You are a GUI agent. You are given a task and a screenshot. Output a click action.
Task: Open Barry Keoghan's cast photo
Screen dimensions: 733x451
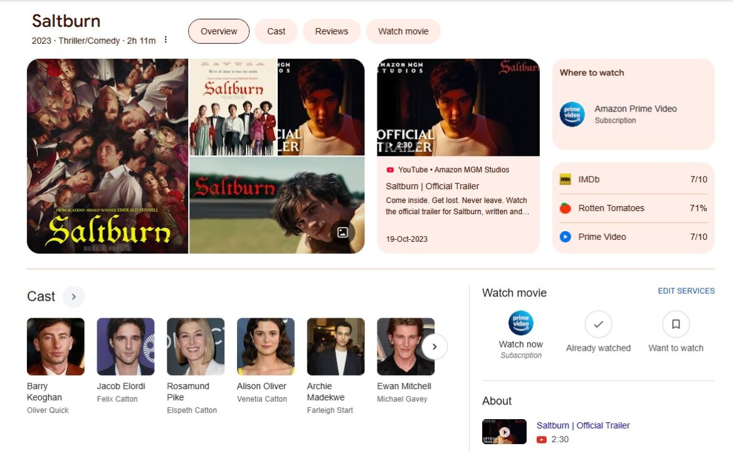(56, 347)
